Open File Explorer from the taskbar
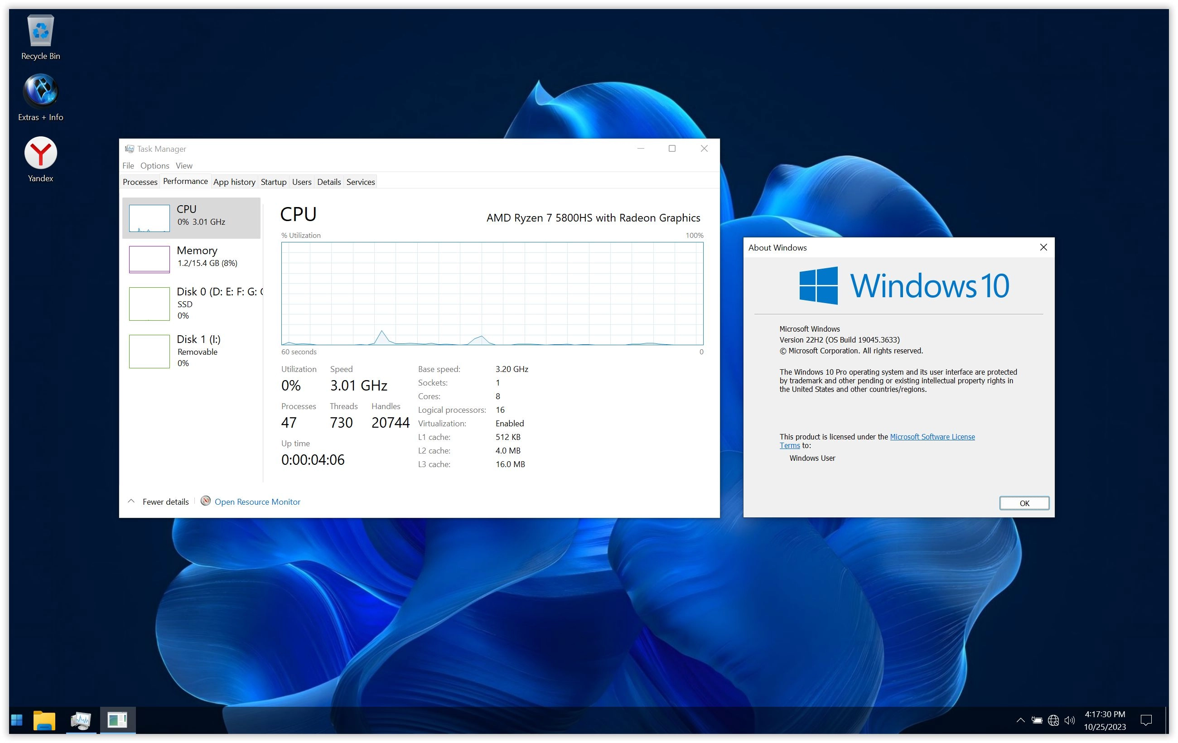This screenshot has height=743, width=1178. tap(44, 719)
